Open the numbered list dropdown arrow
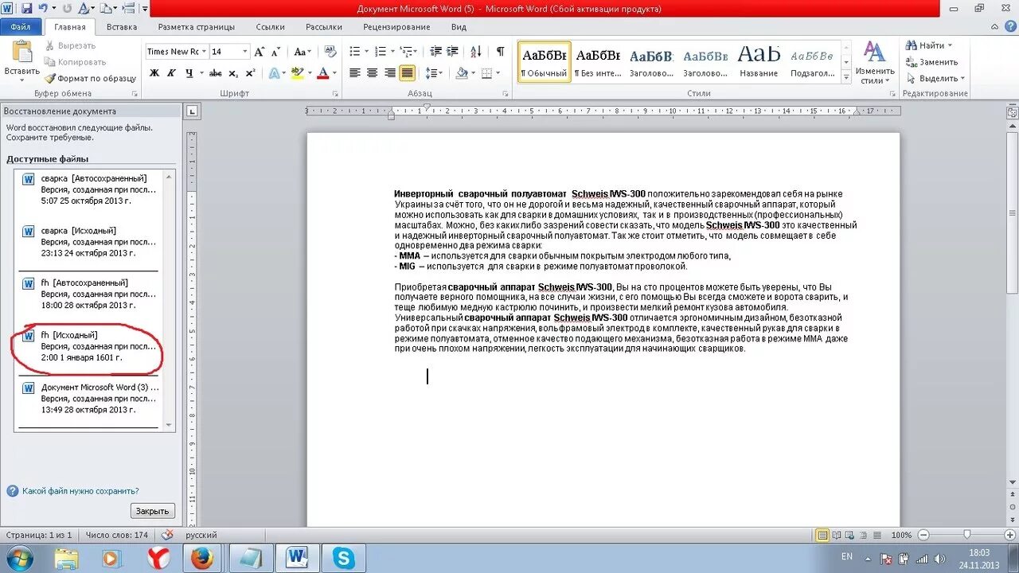 click(x=391, y=52)
